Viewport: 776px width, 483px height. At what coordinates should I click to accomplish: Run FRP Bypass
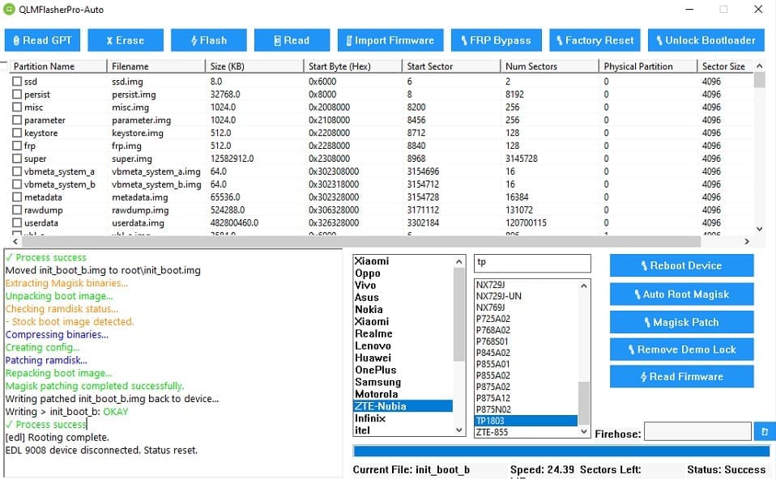click(x=496, y=40)
